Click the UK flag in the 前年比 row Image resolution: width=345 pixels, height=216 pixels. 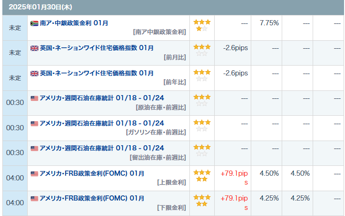pos(34,73)
